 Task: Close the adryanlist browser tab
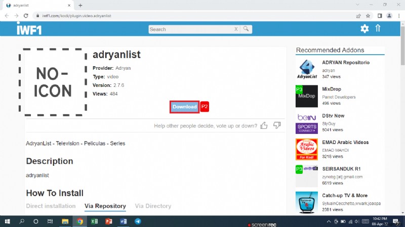(69, 5)
